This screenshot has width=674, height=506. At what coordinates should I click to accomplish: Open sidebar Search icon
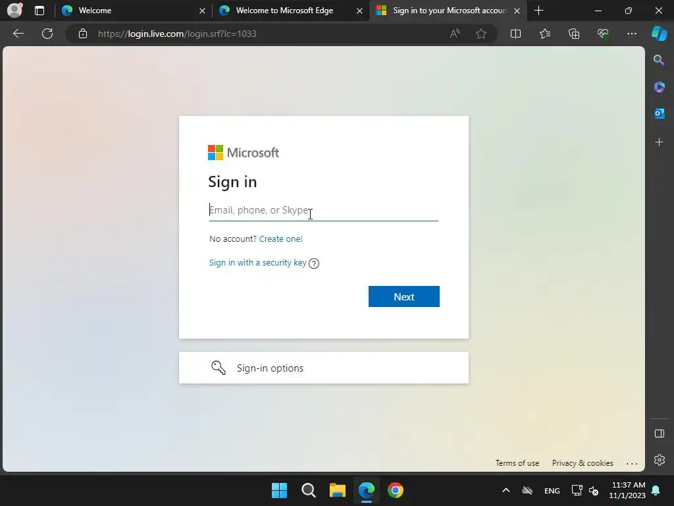659,60
